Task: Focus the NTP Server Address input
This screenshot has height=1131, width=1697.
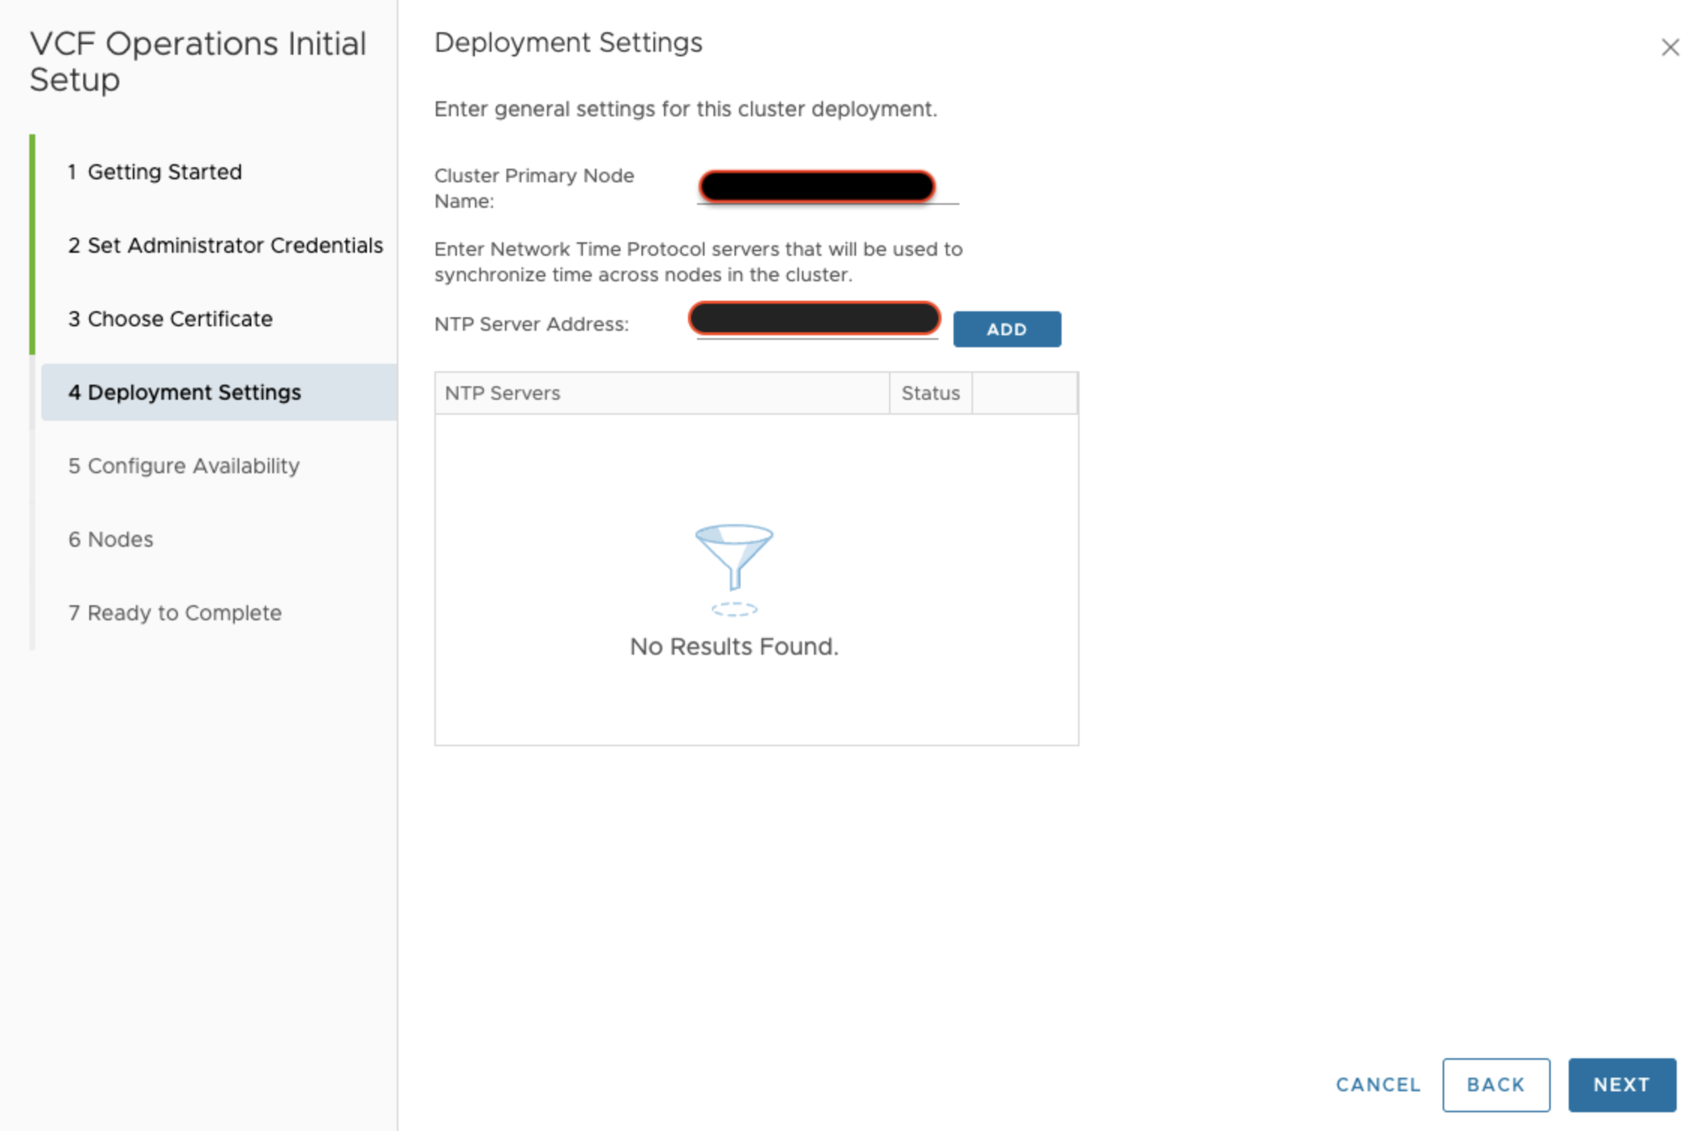Action: click(815, 319)
